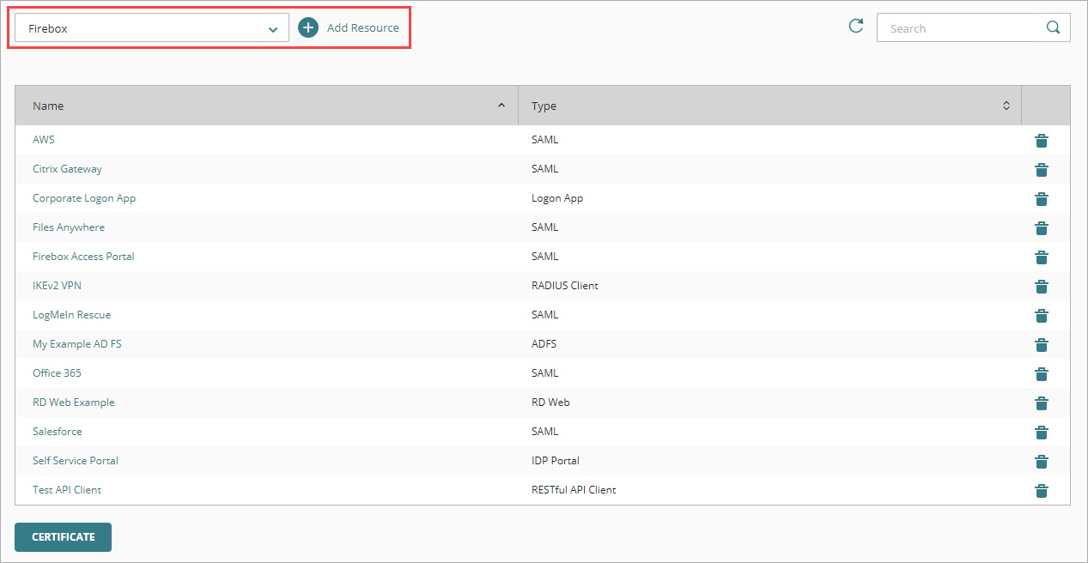1088x563 pixels.
Task: Focus the Search input field
Action: [957, 28]
